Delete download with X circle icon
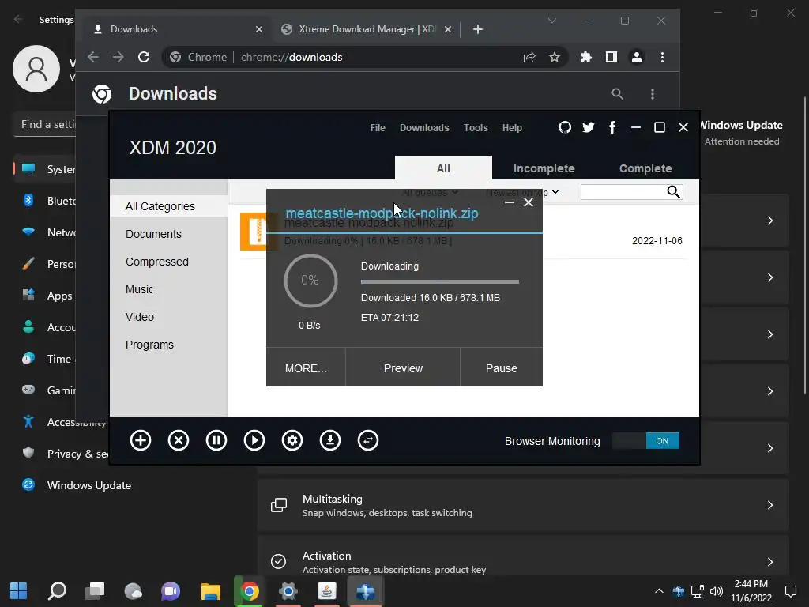 coord(179,440)
